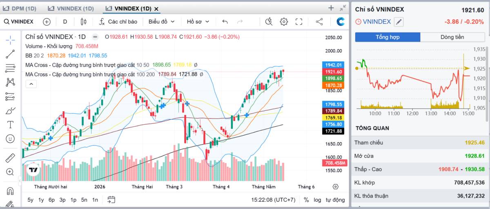
Task: Click the compare or add symbol button
Action: (47, 22)
